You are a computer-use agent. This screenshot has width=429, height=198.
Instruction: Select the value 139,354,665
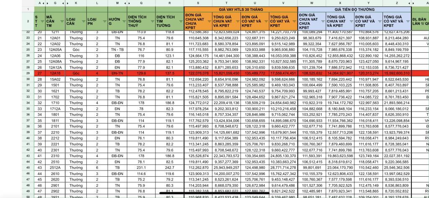[255, 156]
